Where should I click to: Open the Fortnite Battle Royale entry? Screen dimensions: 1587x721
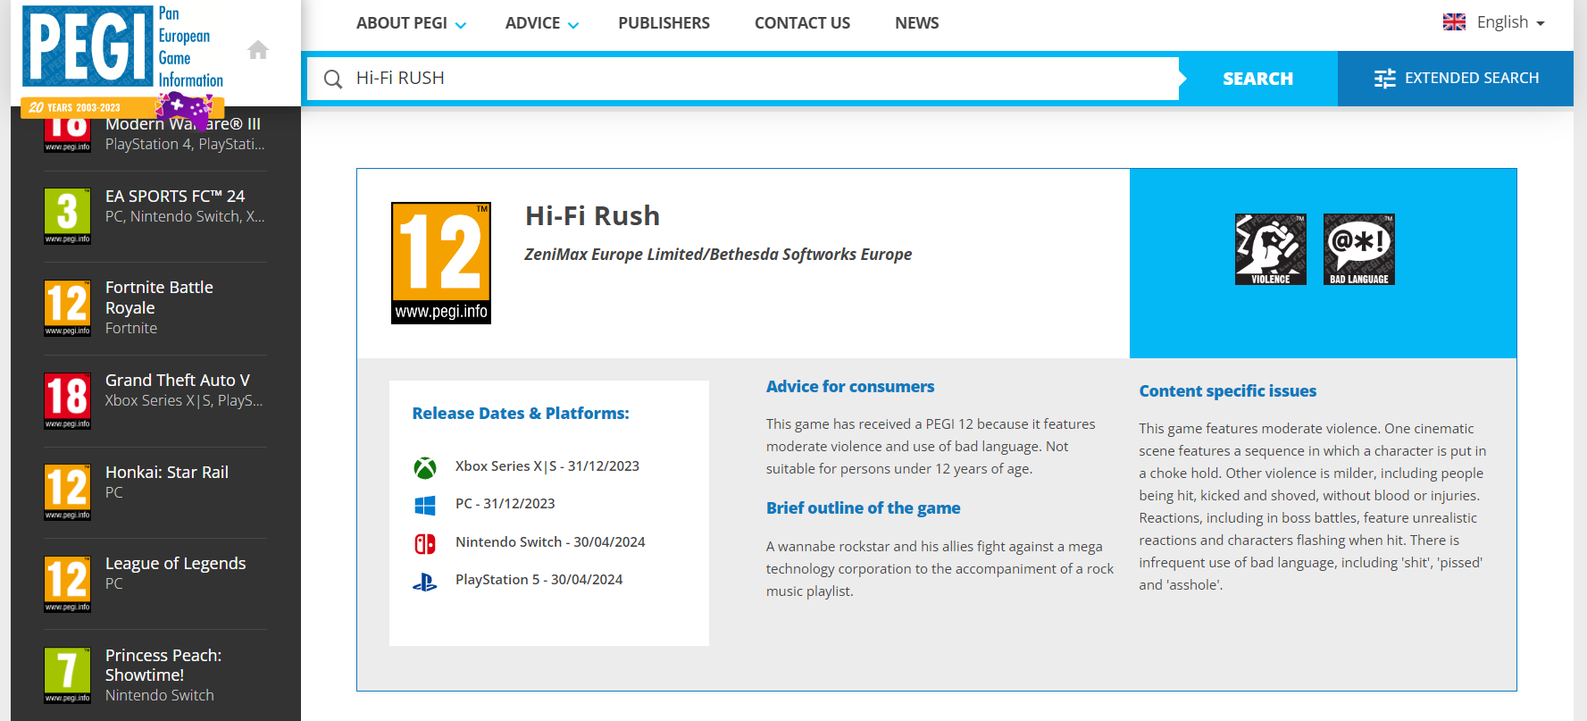[x=159, y=298]
